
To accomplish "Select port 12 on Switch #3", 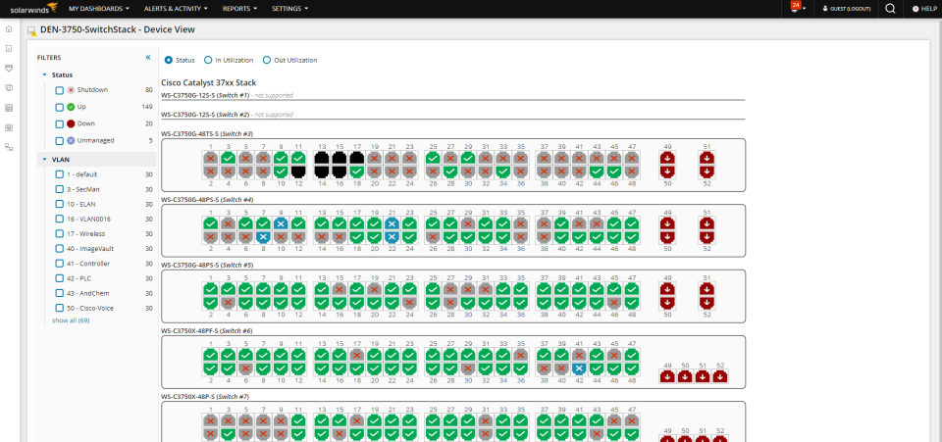I will pyautogui.click(x=298, y=172).
